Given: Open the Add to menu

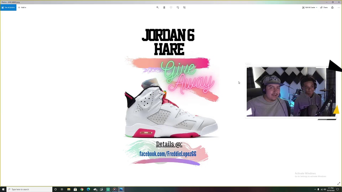Looking at the screenshot, I should pyautogui.click(x=22, y=7).
